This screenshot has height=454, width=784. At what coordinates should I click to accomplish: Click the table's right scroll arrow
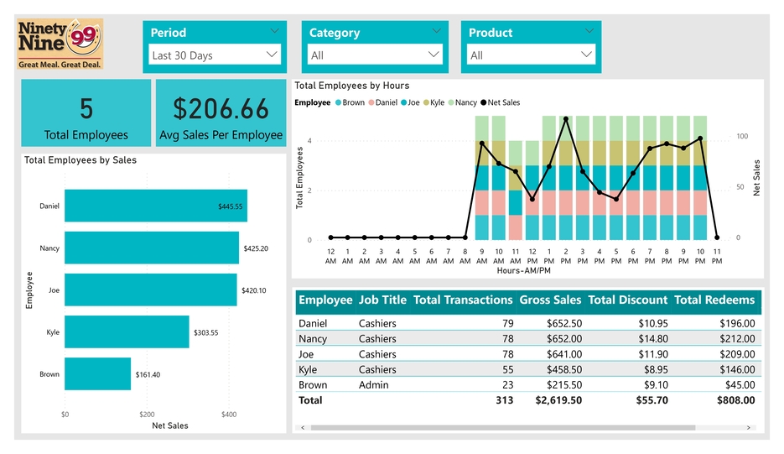[749, 428]
